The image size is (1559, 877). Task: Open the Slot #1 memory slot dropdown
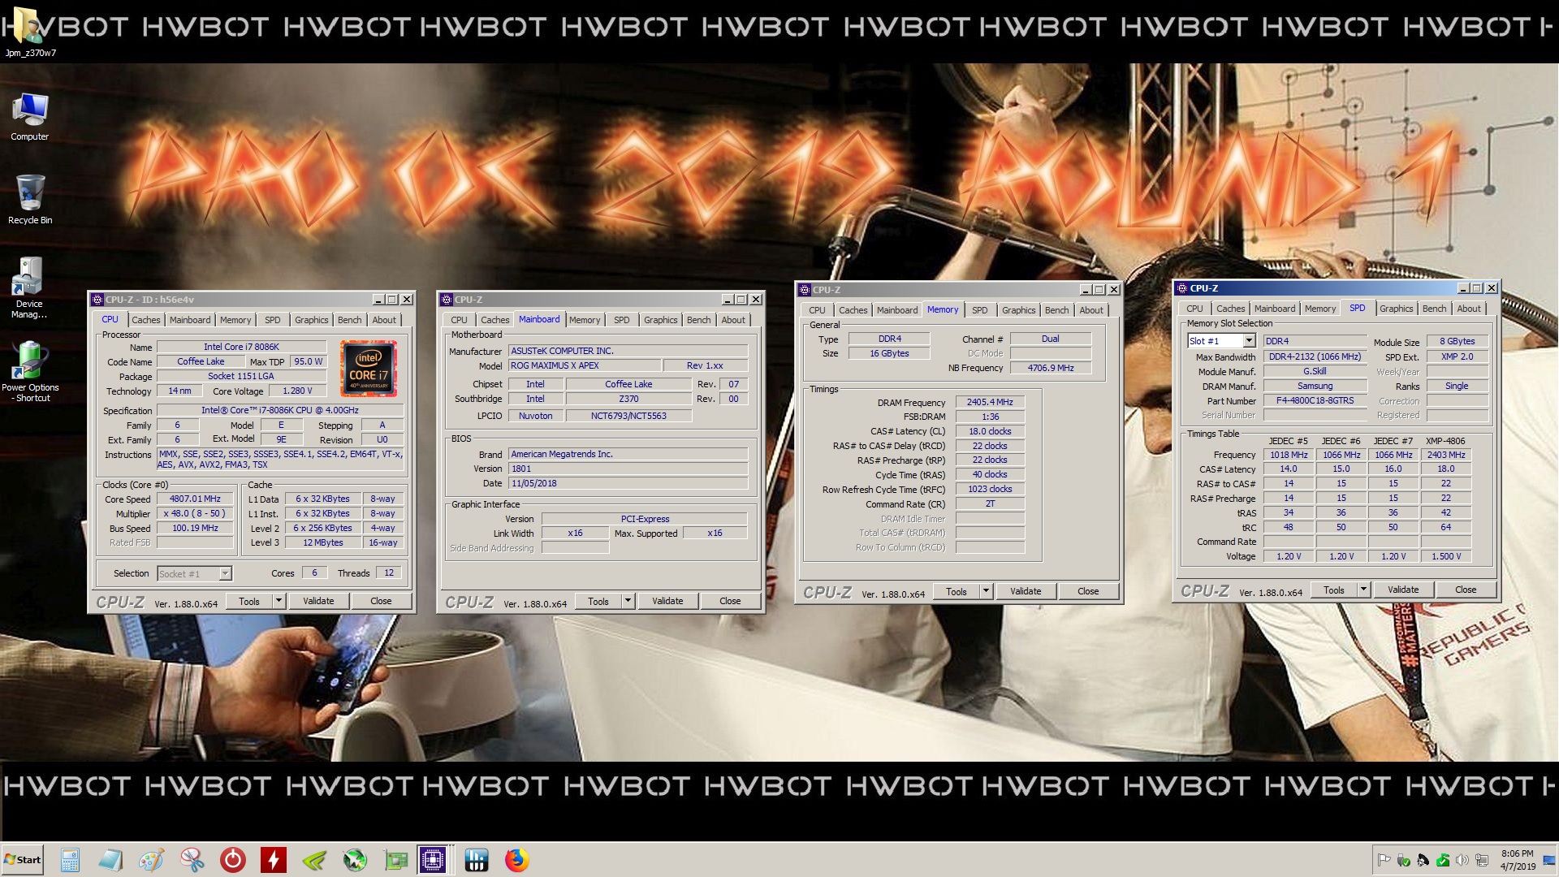pyautogui.click(x=1221, y=341)
